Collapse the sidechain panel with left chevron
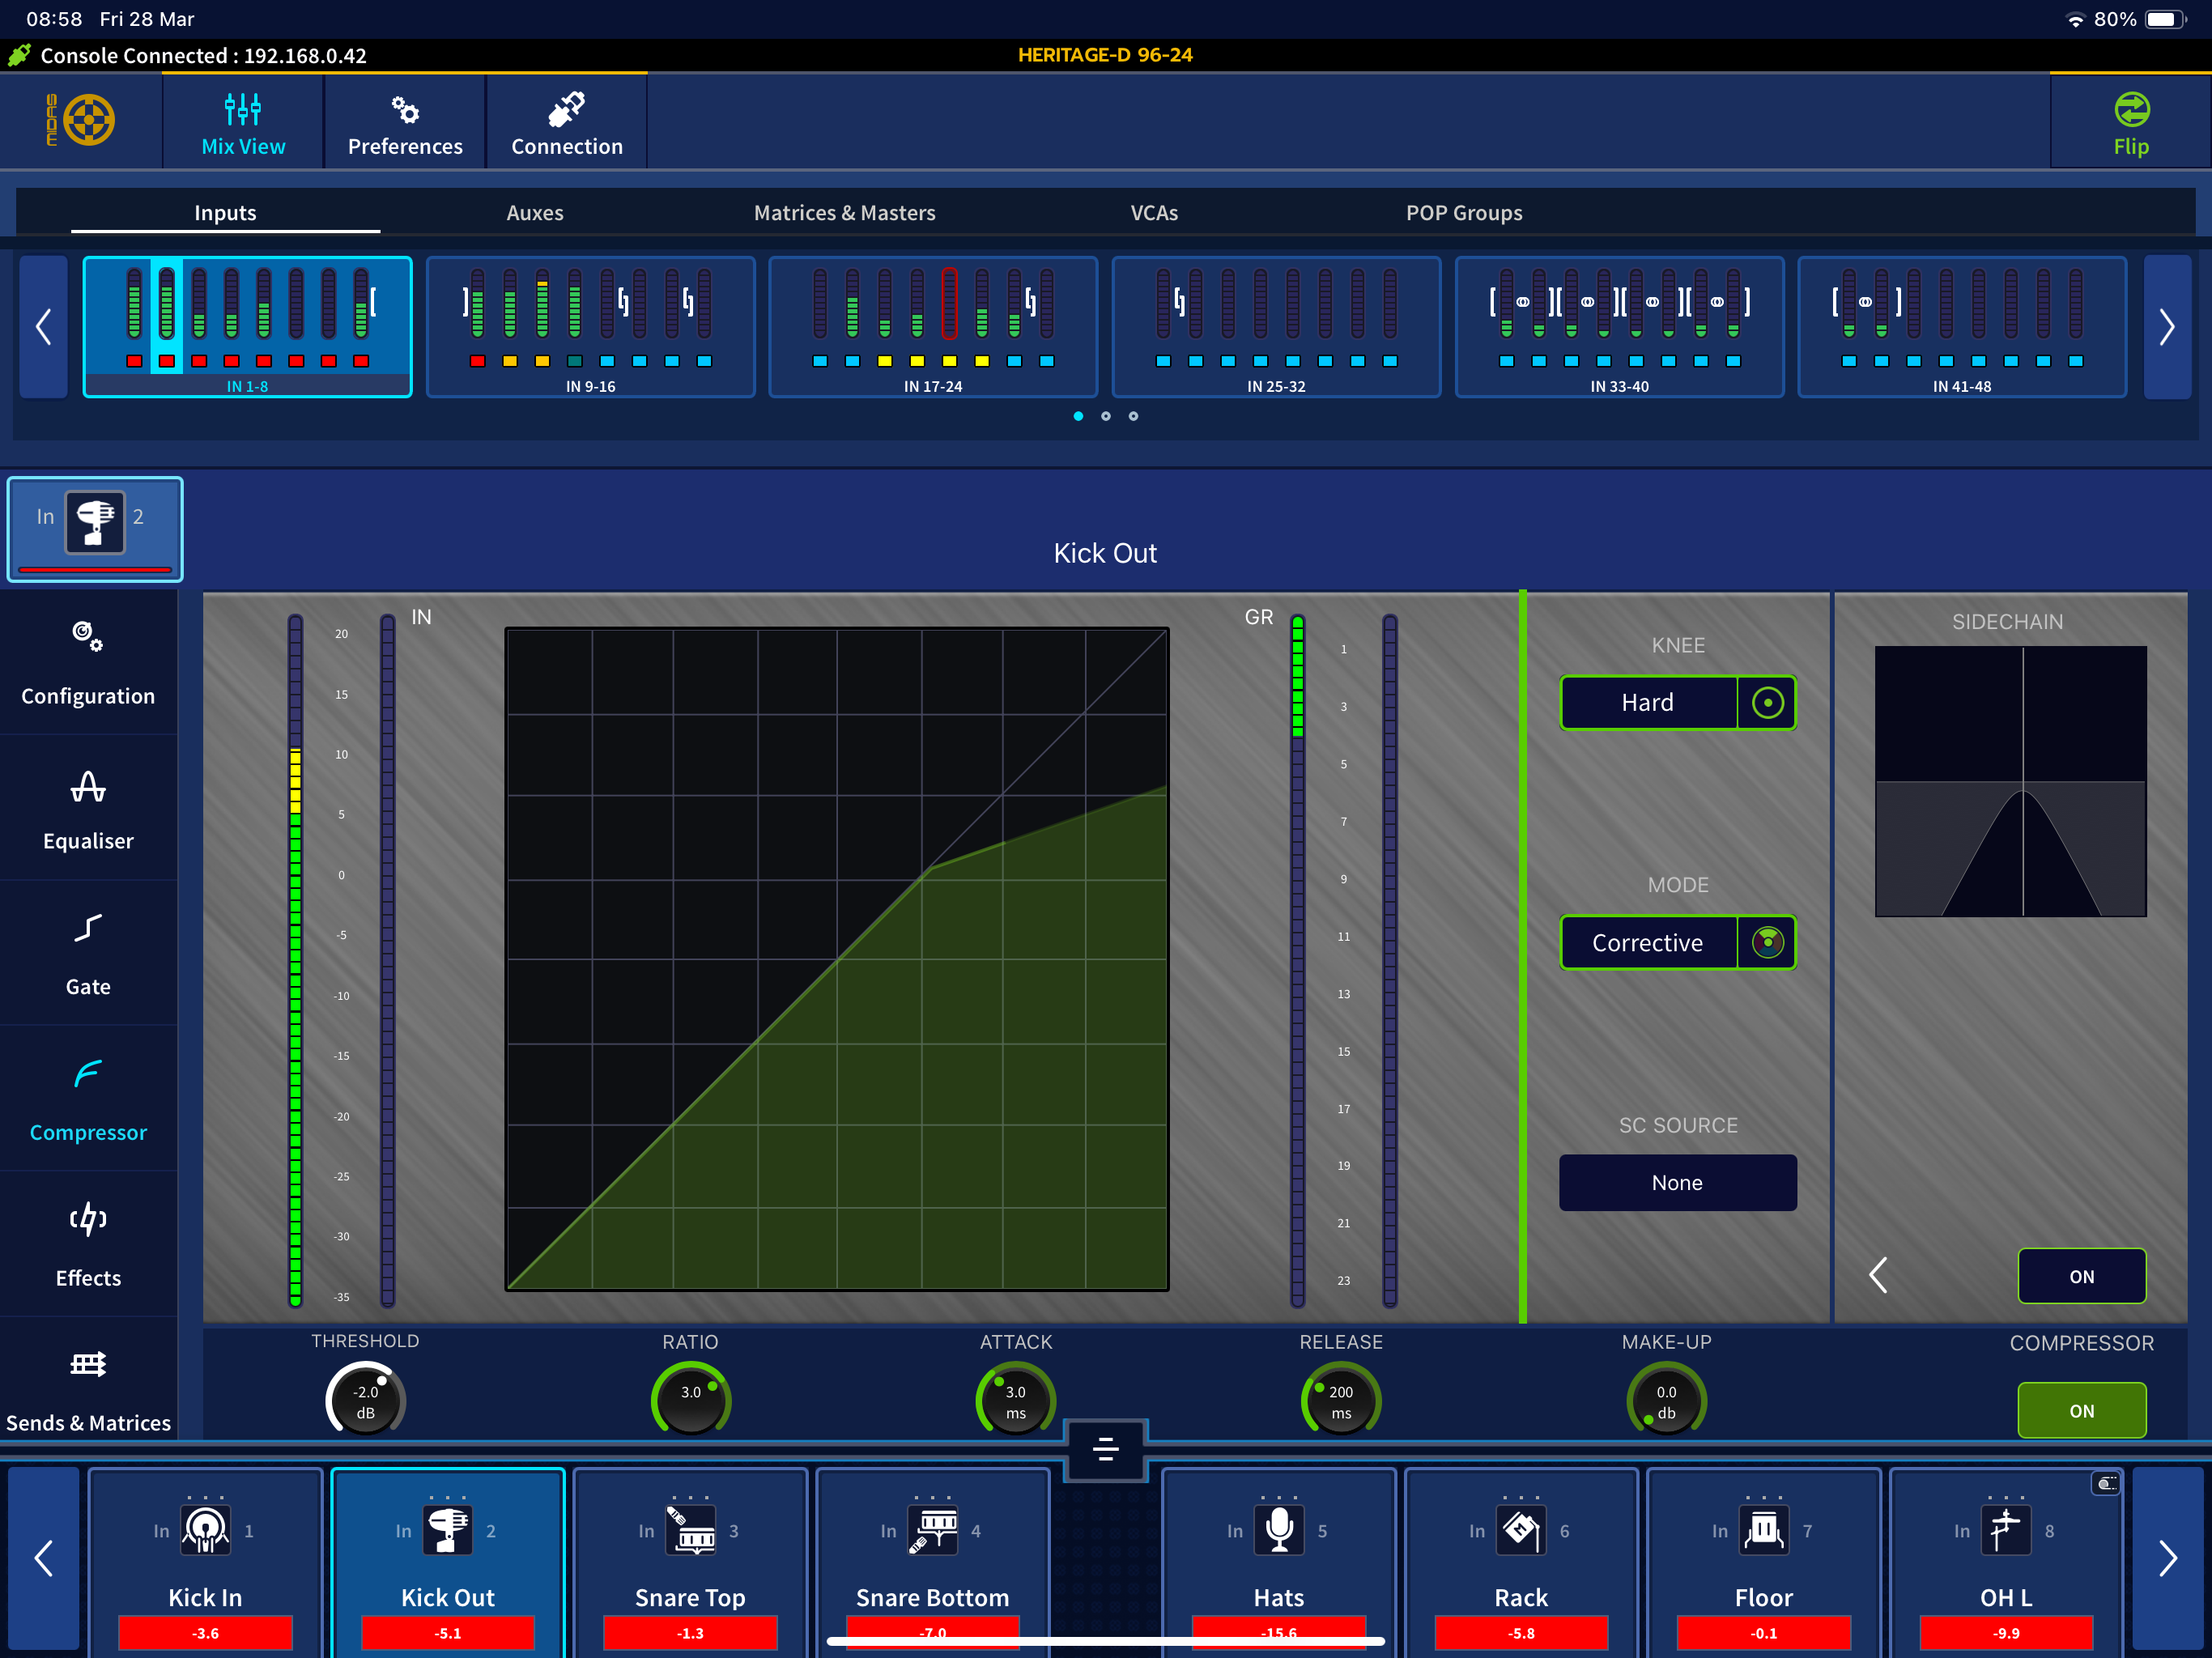 click(1878, 1275)
